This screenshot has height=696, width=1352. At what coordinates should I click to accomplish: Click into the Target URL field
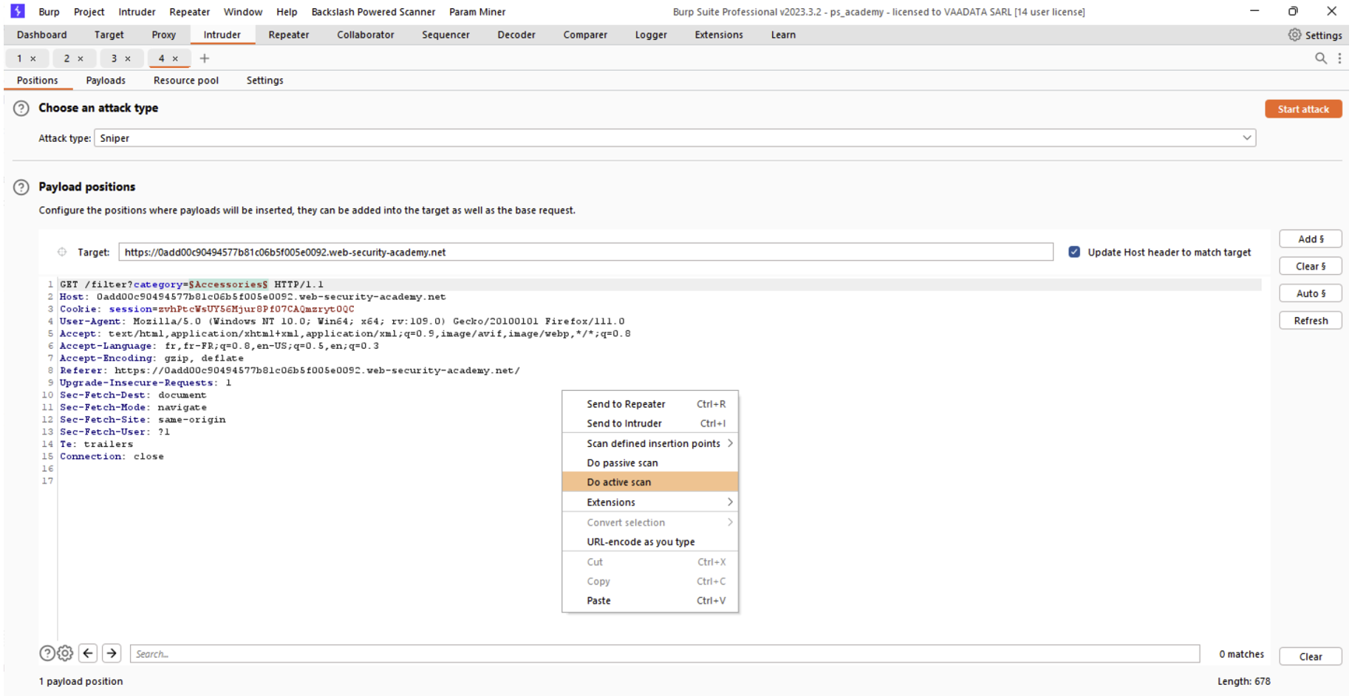point(585,252)
